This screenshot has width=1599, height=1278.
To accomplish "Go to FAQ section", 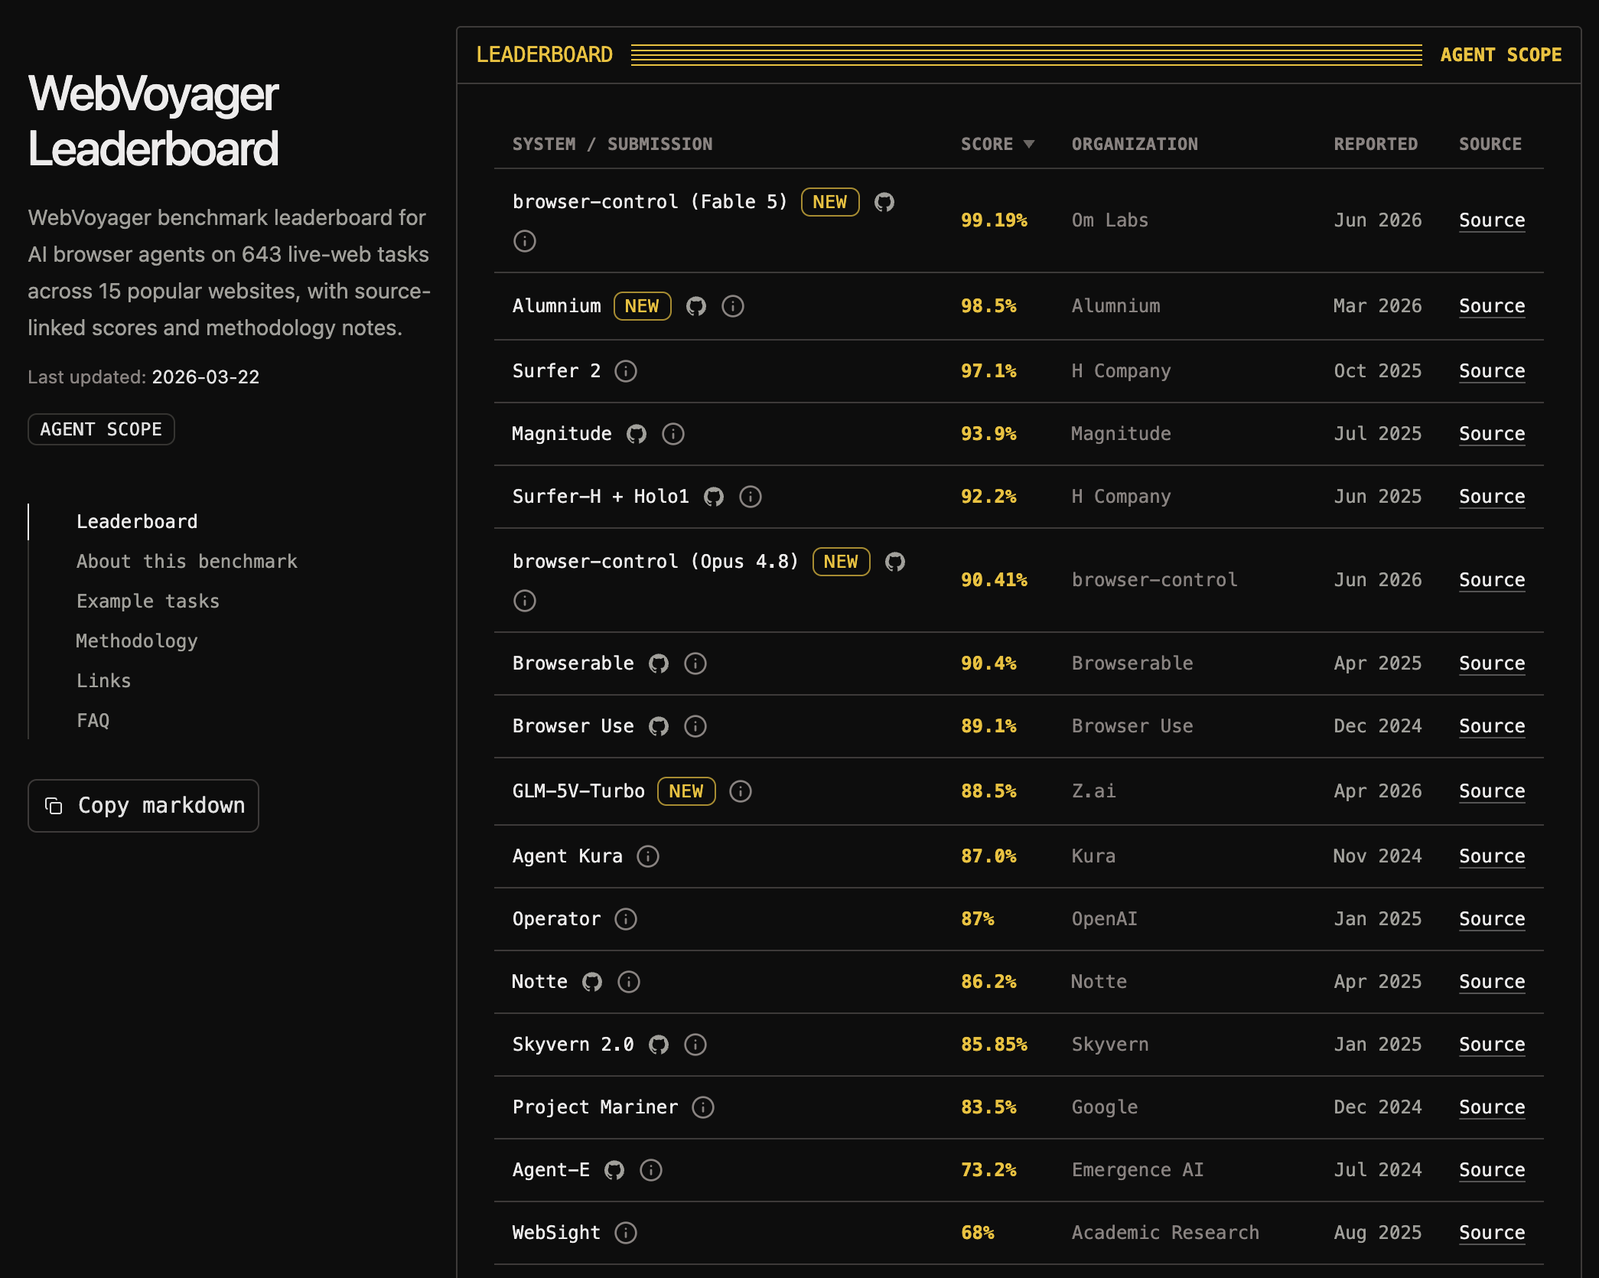I will (x=93, y=721).
